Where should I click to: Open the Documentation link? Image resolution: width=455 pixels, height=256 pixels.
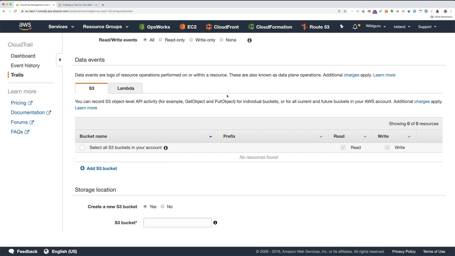tap(31, 112)
